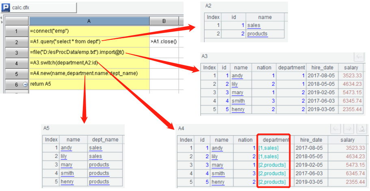
Task: Select column A header in the grid
Action: [x=89, y=21]
